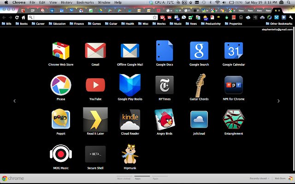
Task: Go to the next apps page arrow
Action: click(x=278, y=101)
